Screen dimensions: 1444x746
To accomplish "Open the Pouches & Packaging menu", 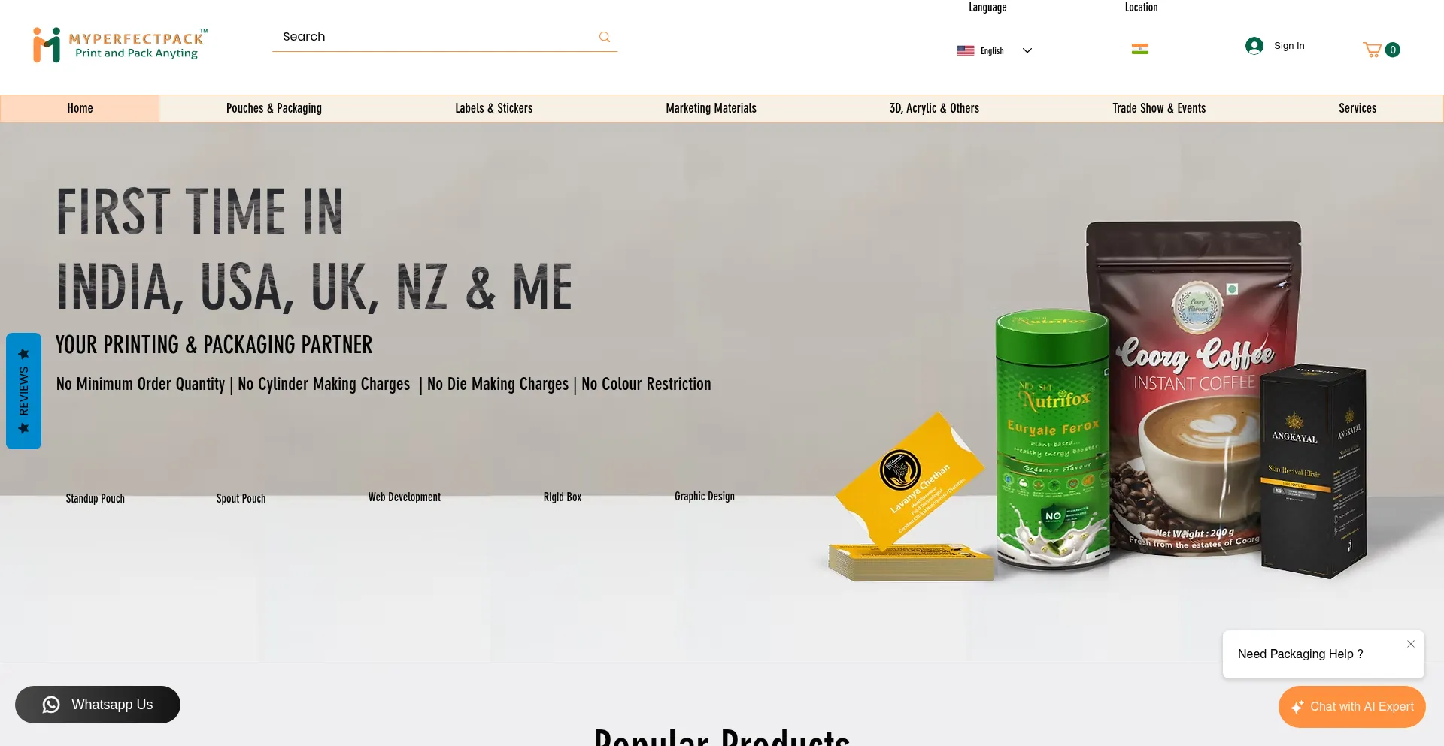I will click(x=274, y=108).
